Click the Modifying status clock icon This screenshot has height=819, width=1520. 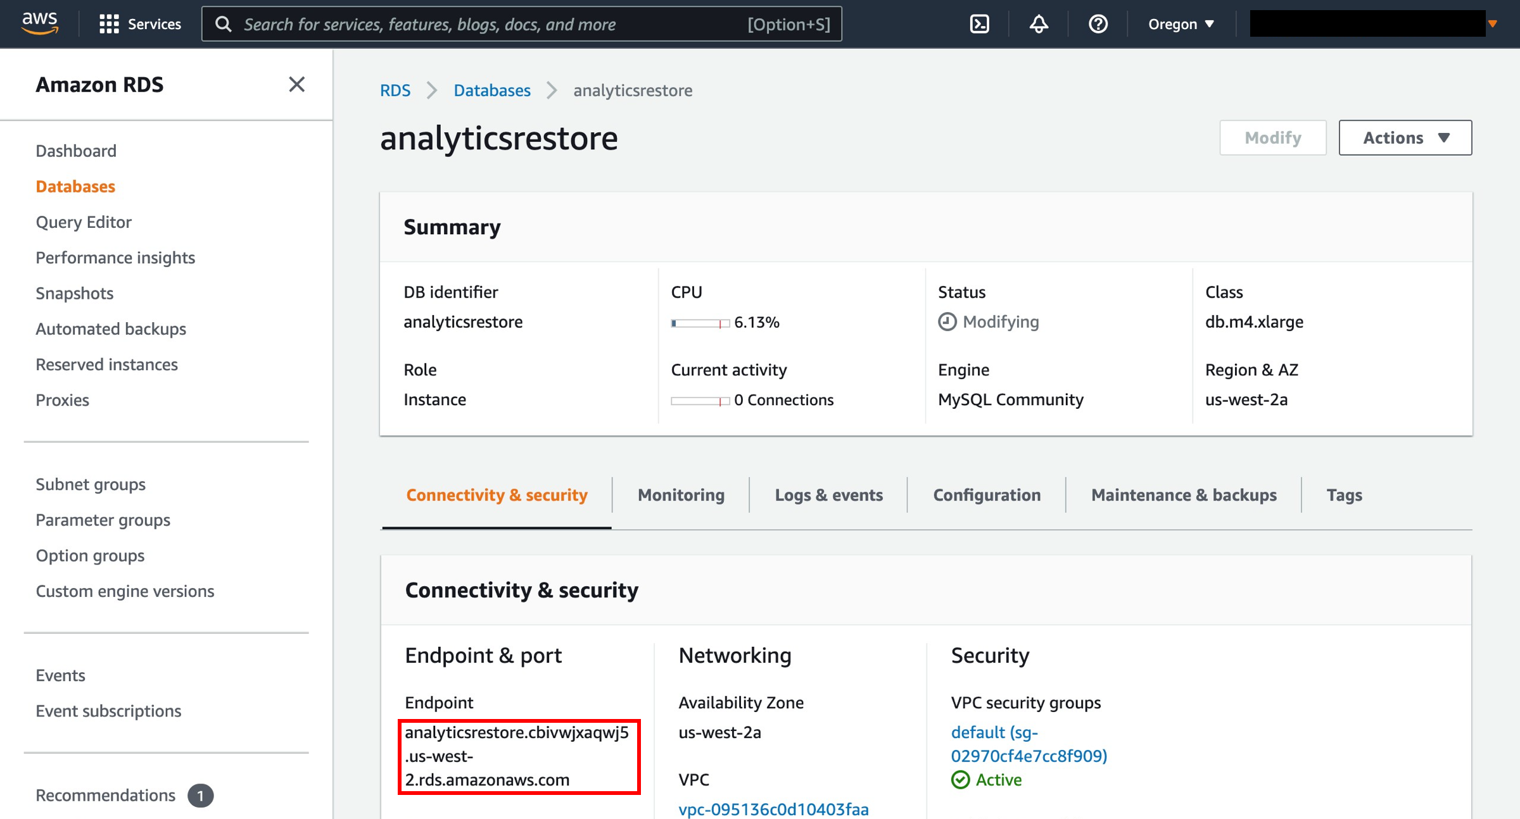tap(947, 322)
